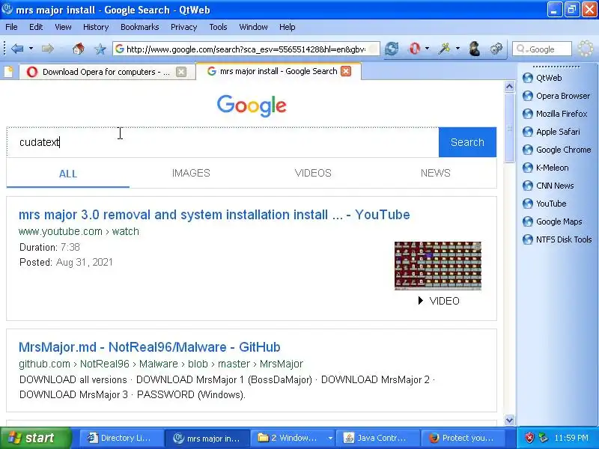This screenshot has height=449, width=599.
Task: Switch to Java Contr... taskbar window
Action: pyautogui.click(x=377, y=438)
